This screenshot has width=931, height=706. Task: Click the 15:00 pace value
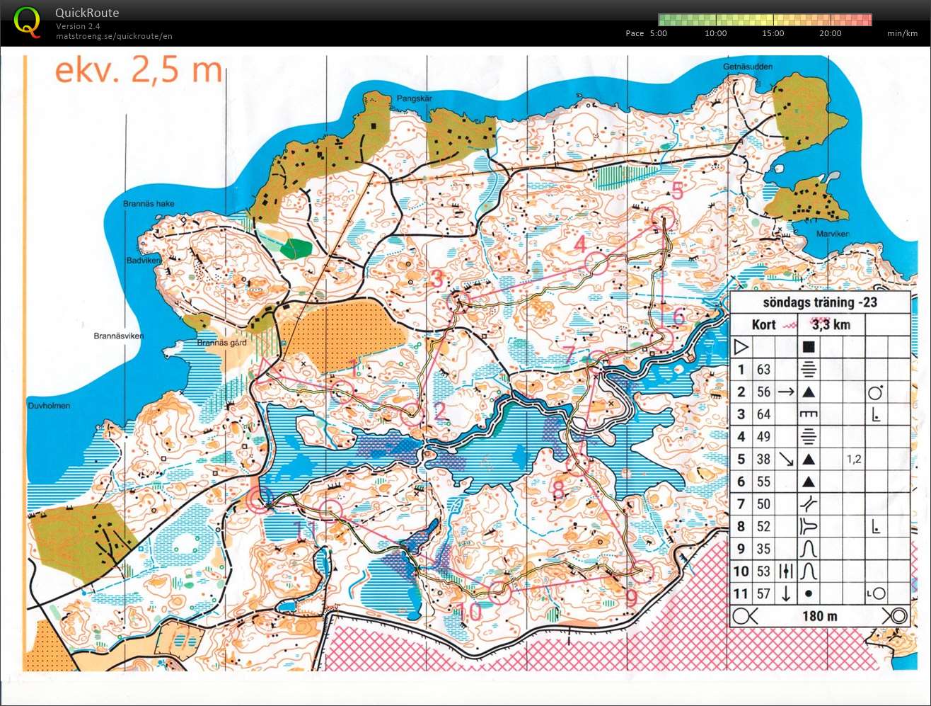[773, 33]
